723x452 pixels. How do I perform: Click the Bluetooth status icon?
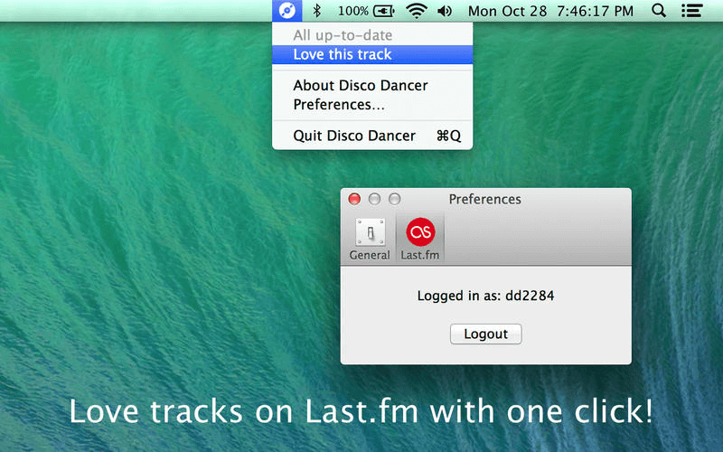click(317, 11)
